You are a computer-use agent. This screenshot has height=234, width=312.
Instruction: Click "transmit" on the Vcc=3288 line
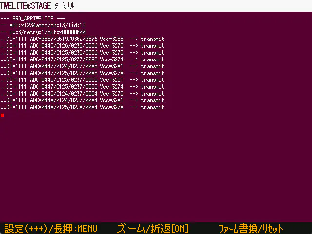(153, 39)
